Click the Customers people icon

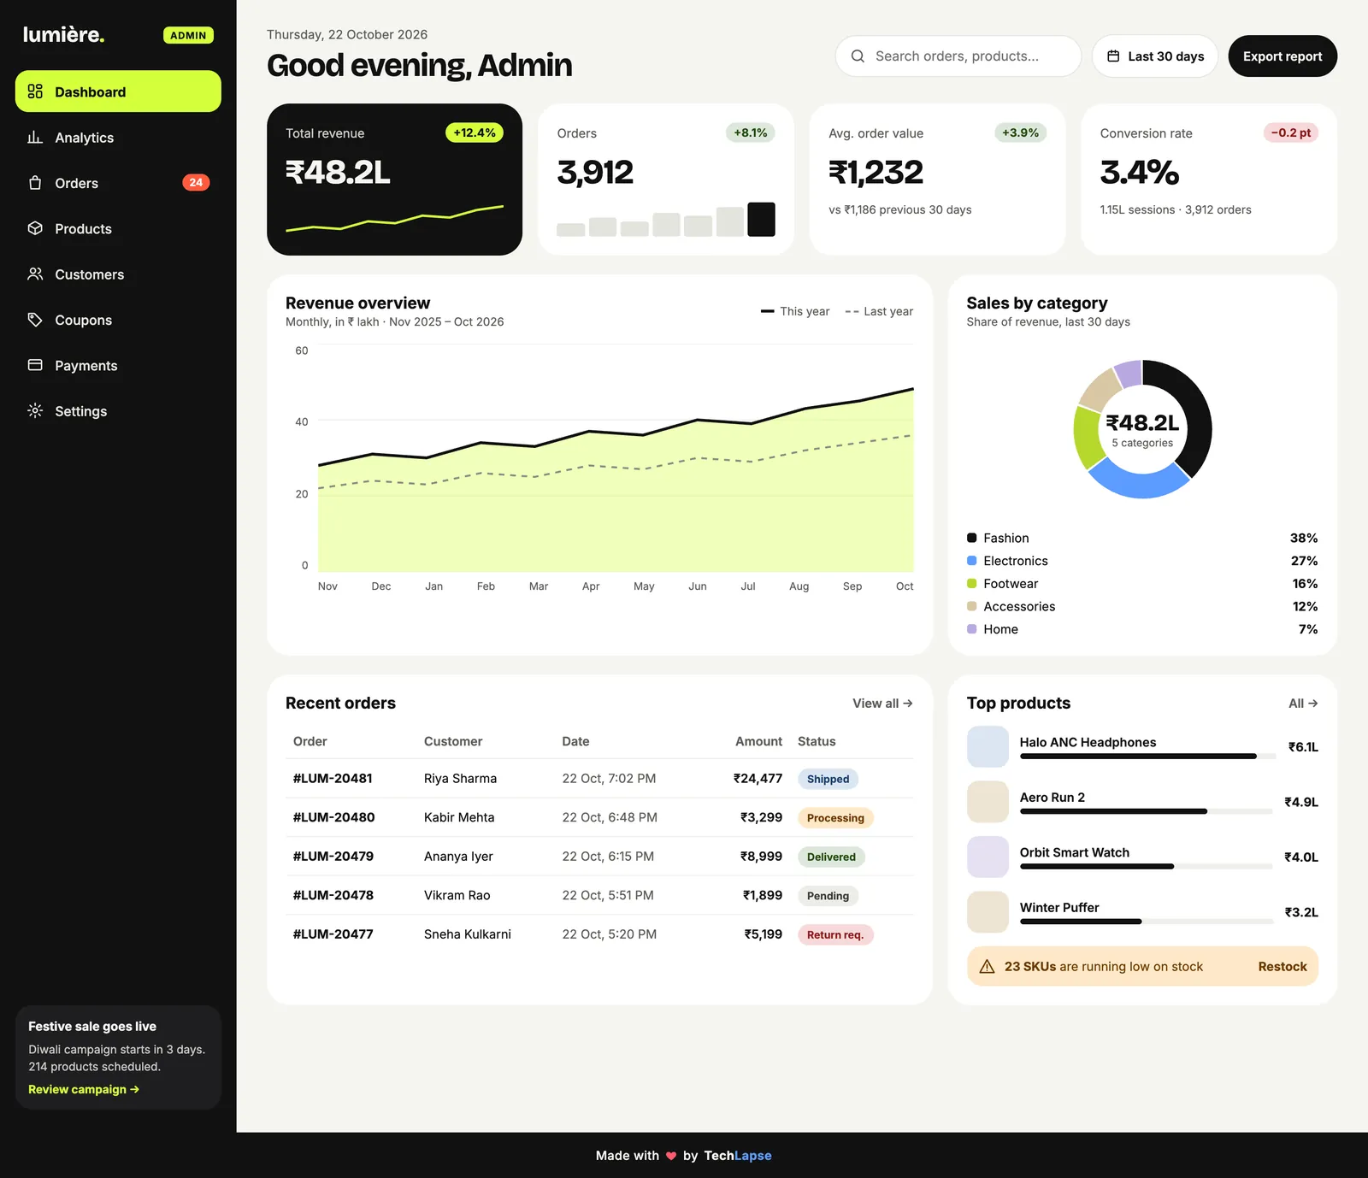35,274
